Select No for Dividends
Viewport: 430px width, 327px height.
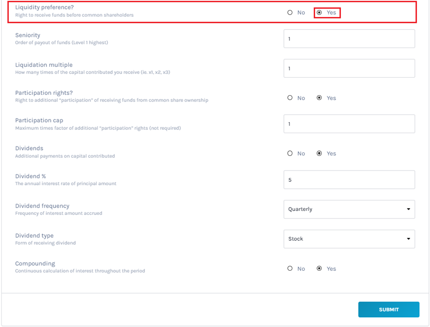290,153
